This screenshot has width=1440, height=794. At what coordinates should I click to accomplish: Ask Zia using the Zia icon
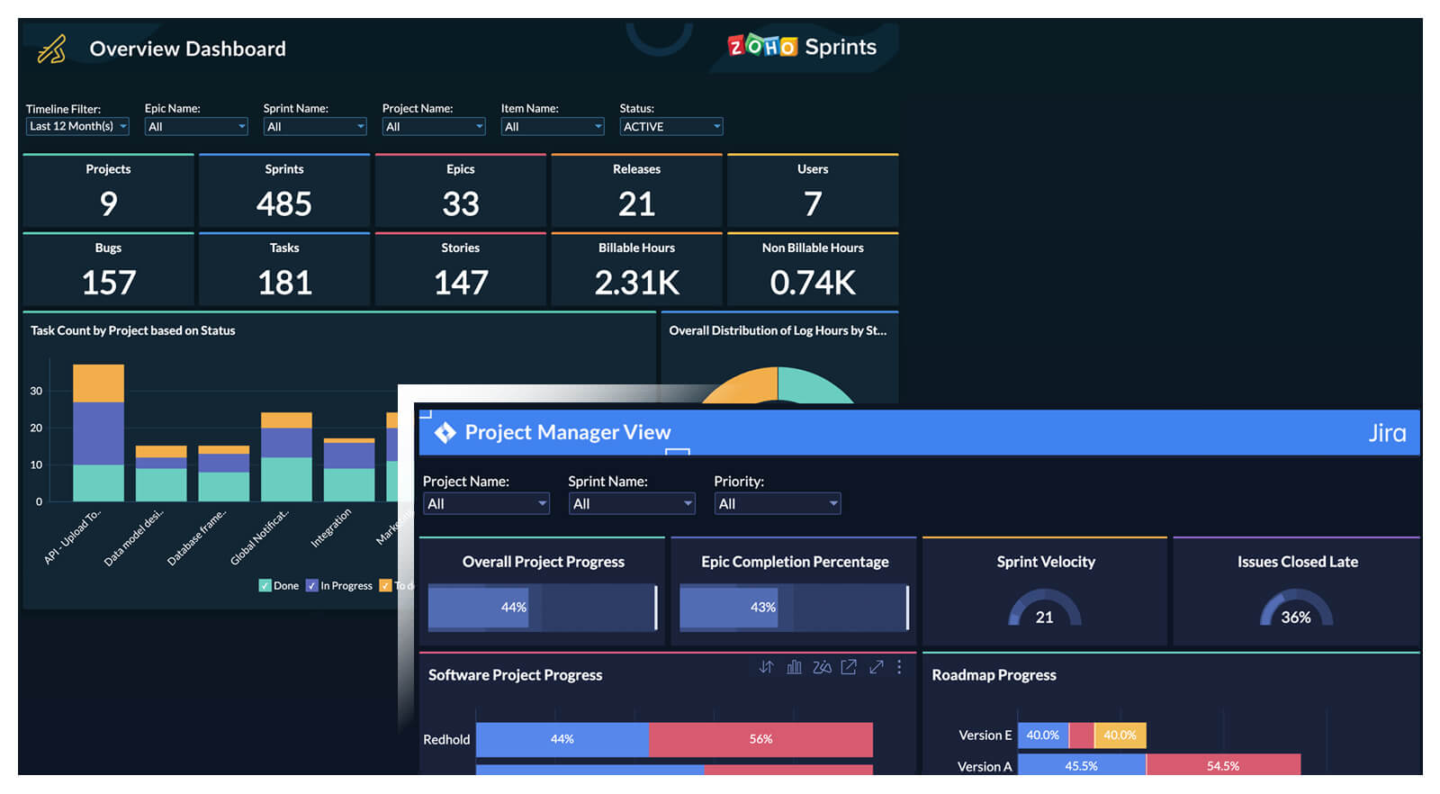pos(822,667)
